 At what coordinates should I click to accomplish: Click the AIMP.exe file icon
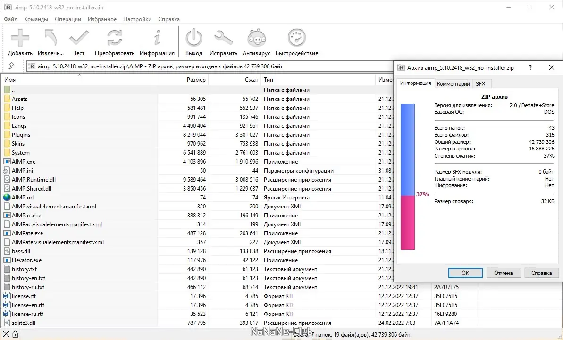click(7, 162)
